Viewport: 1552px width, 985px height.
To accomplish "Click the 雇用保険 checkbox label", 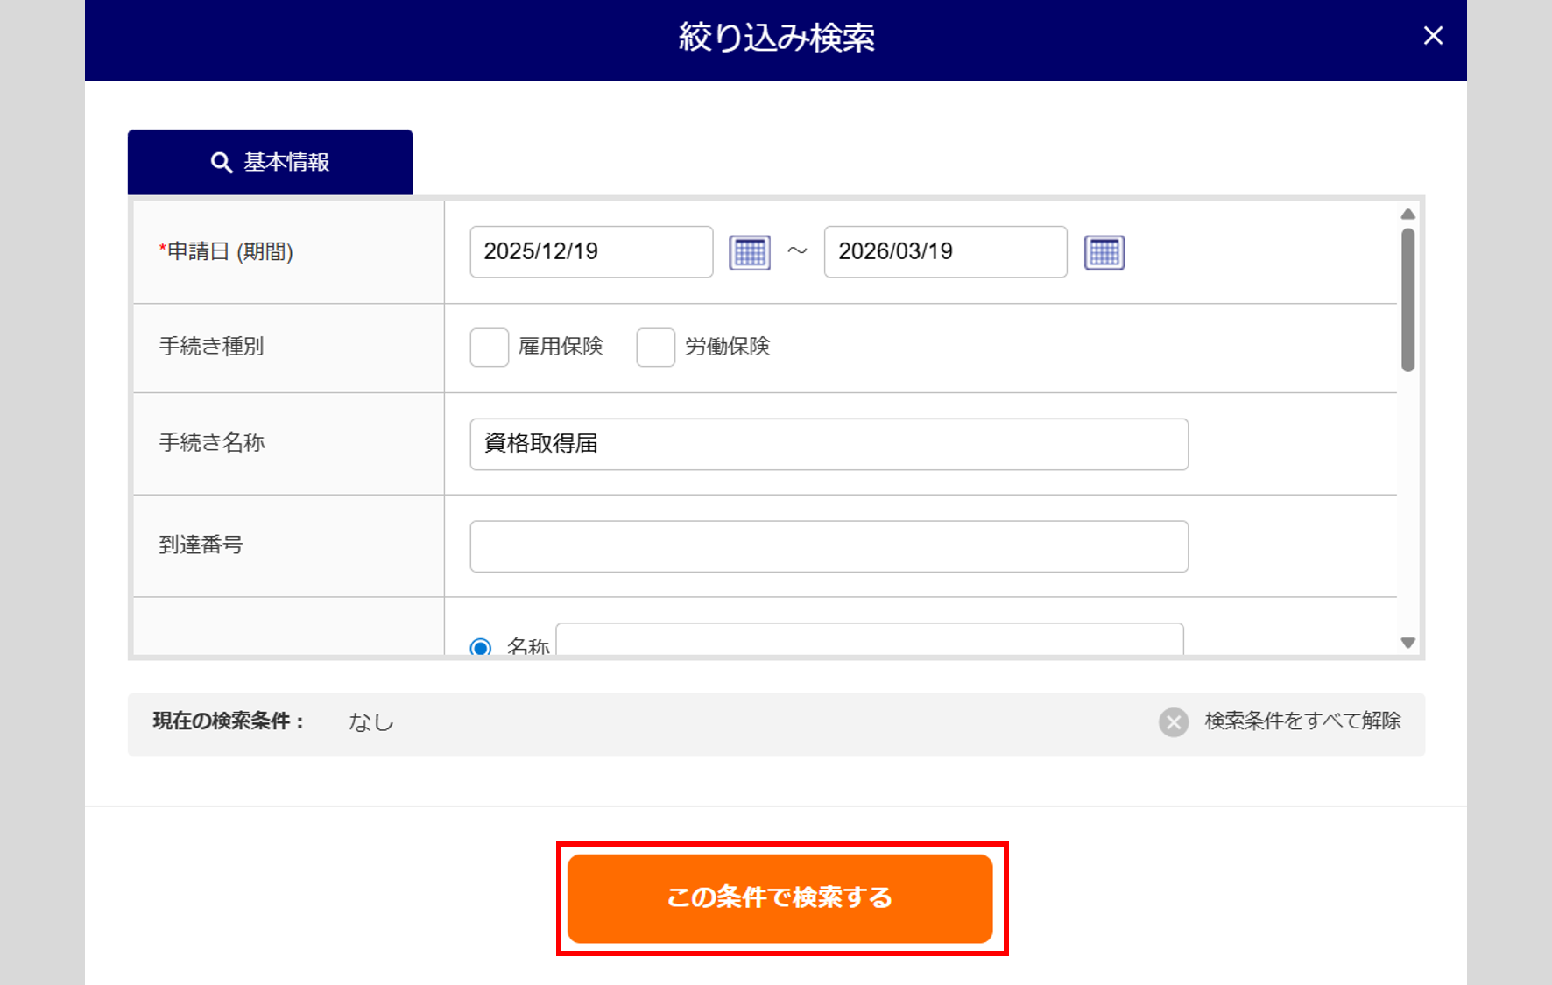I will 561,347.
